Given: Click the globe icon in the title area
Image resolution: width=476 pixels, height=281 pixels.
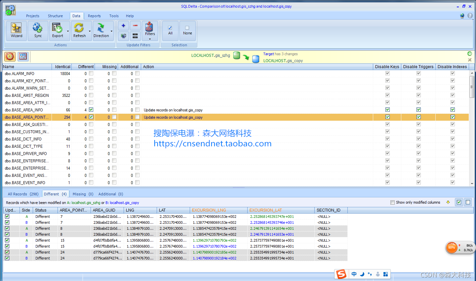Looking at the screenshot, I should coord(462,16).
